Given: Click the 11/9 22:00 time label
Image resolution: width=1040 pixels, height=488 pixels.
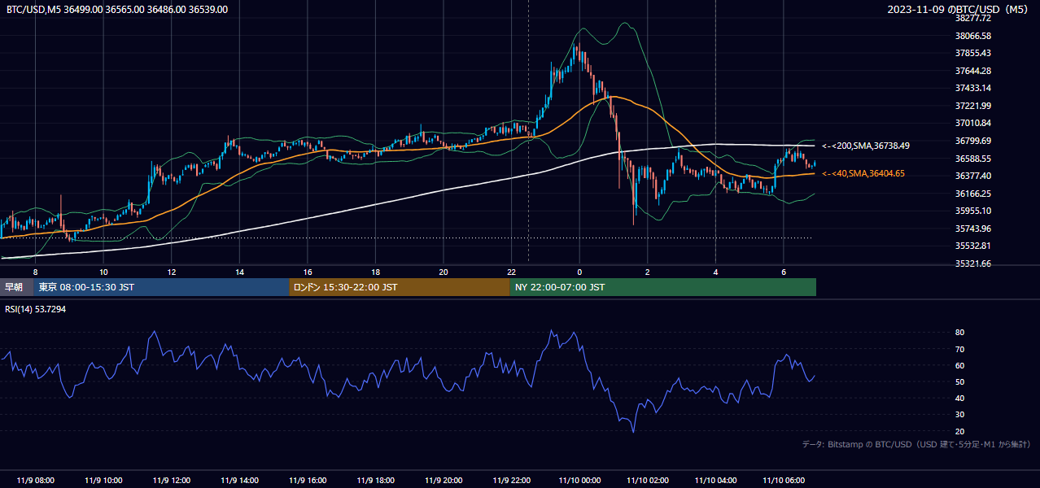Looking at the screenshot, I should click(x=511, y=480).
